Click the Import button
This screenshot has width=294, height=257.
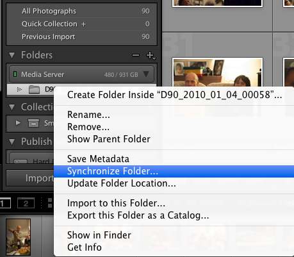[x=30, y=178]
